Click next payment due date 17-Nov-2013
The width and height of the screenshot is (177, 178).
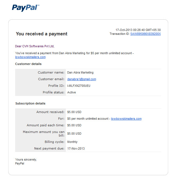click(76, 148)
